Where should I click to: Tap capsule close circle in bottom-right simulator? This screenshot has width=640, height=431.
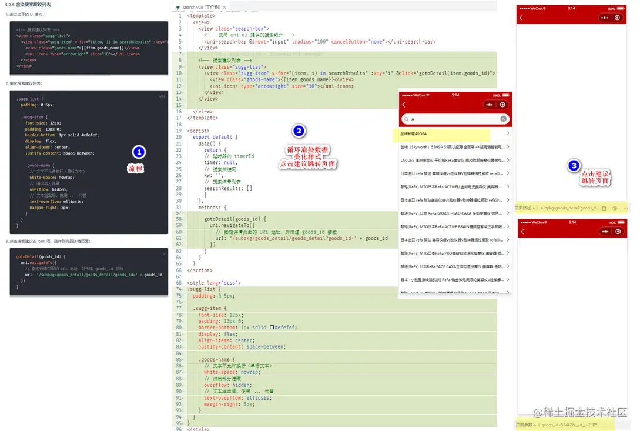point(618,232)
